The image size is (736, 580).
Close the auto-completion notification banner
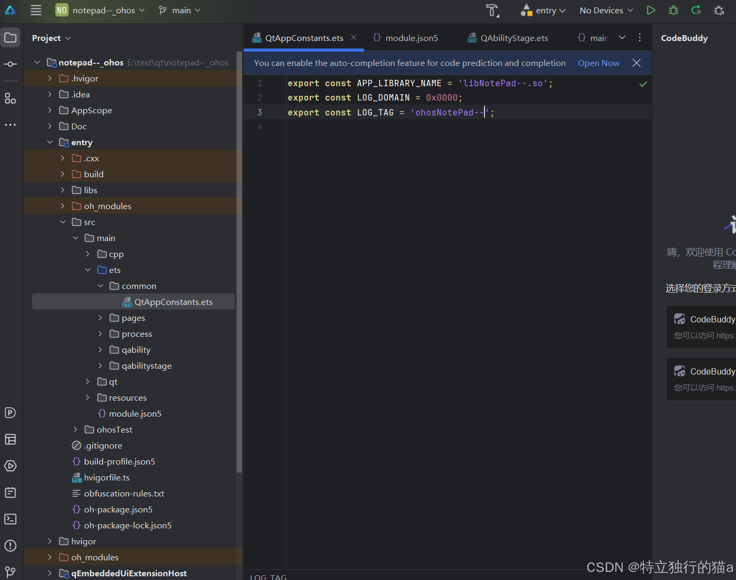[637, 63]
